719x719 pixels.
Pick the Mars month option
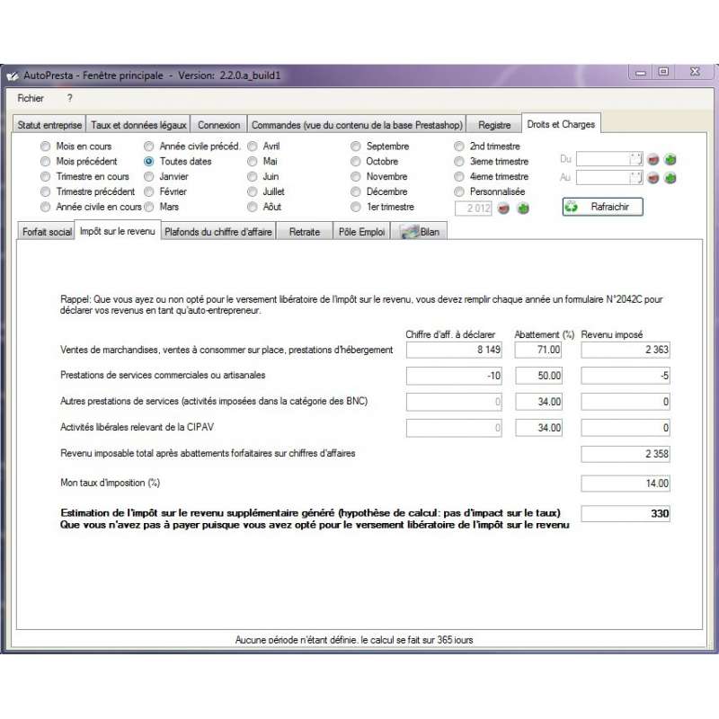[x=148, y=207]
